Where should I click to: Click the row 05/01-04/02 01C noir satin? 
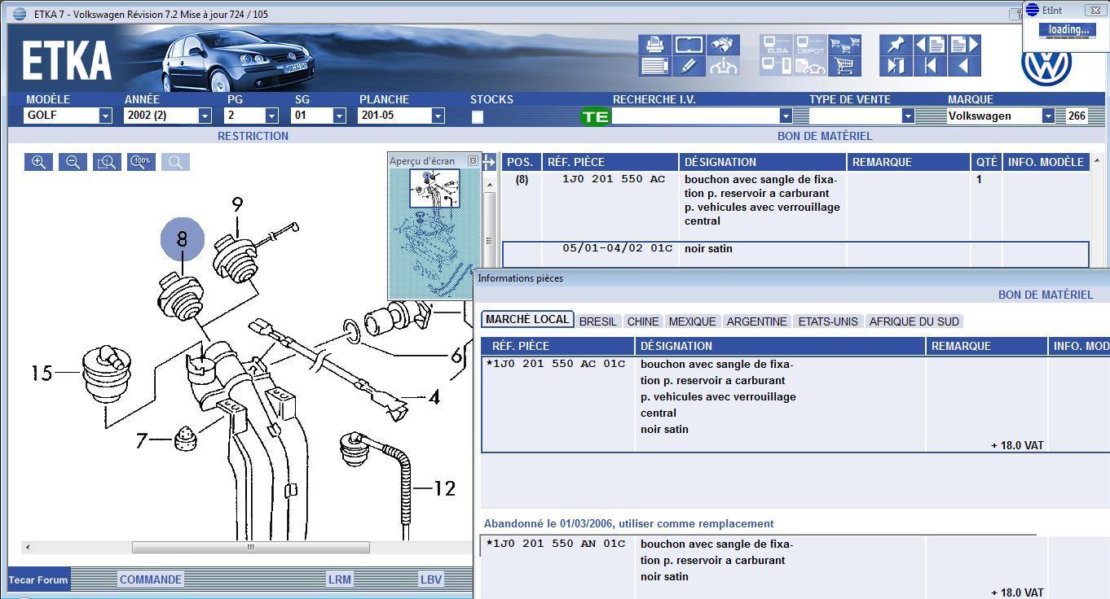click(x=795, y=254)
